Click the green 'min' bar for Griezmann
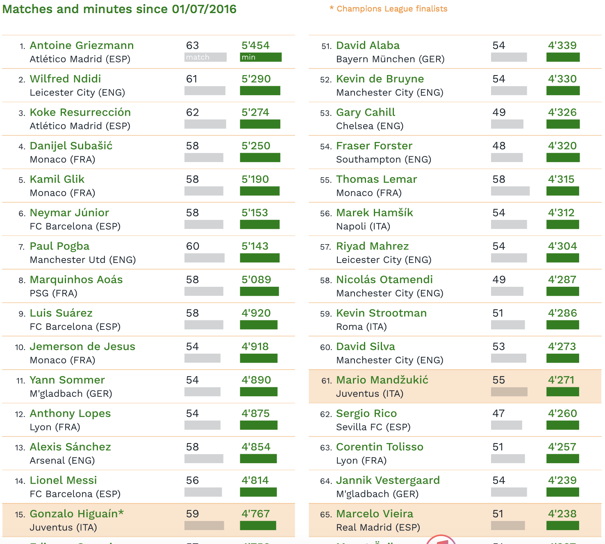 click(261, 57)
